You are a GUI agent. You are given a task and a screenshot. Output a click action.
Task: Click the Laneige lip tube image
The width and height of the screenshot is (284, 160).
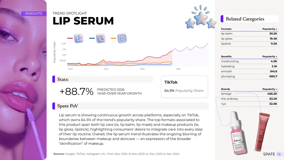(262, 132)
